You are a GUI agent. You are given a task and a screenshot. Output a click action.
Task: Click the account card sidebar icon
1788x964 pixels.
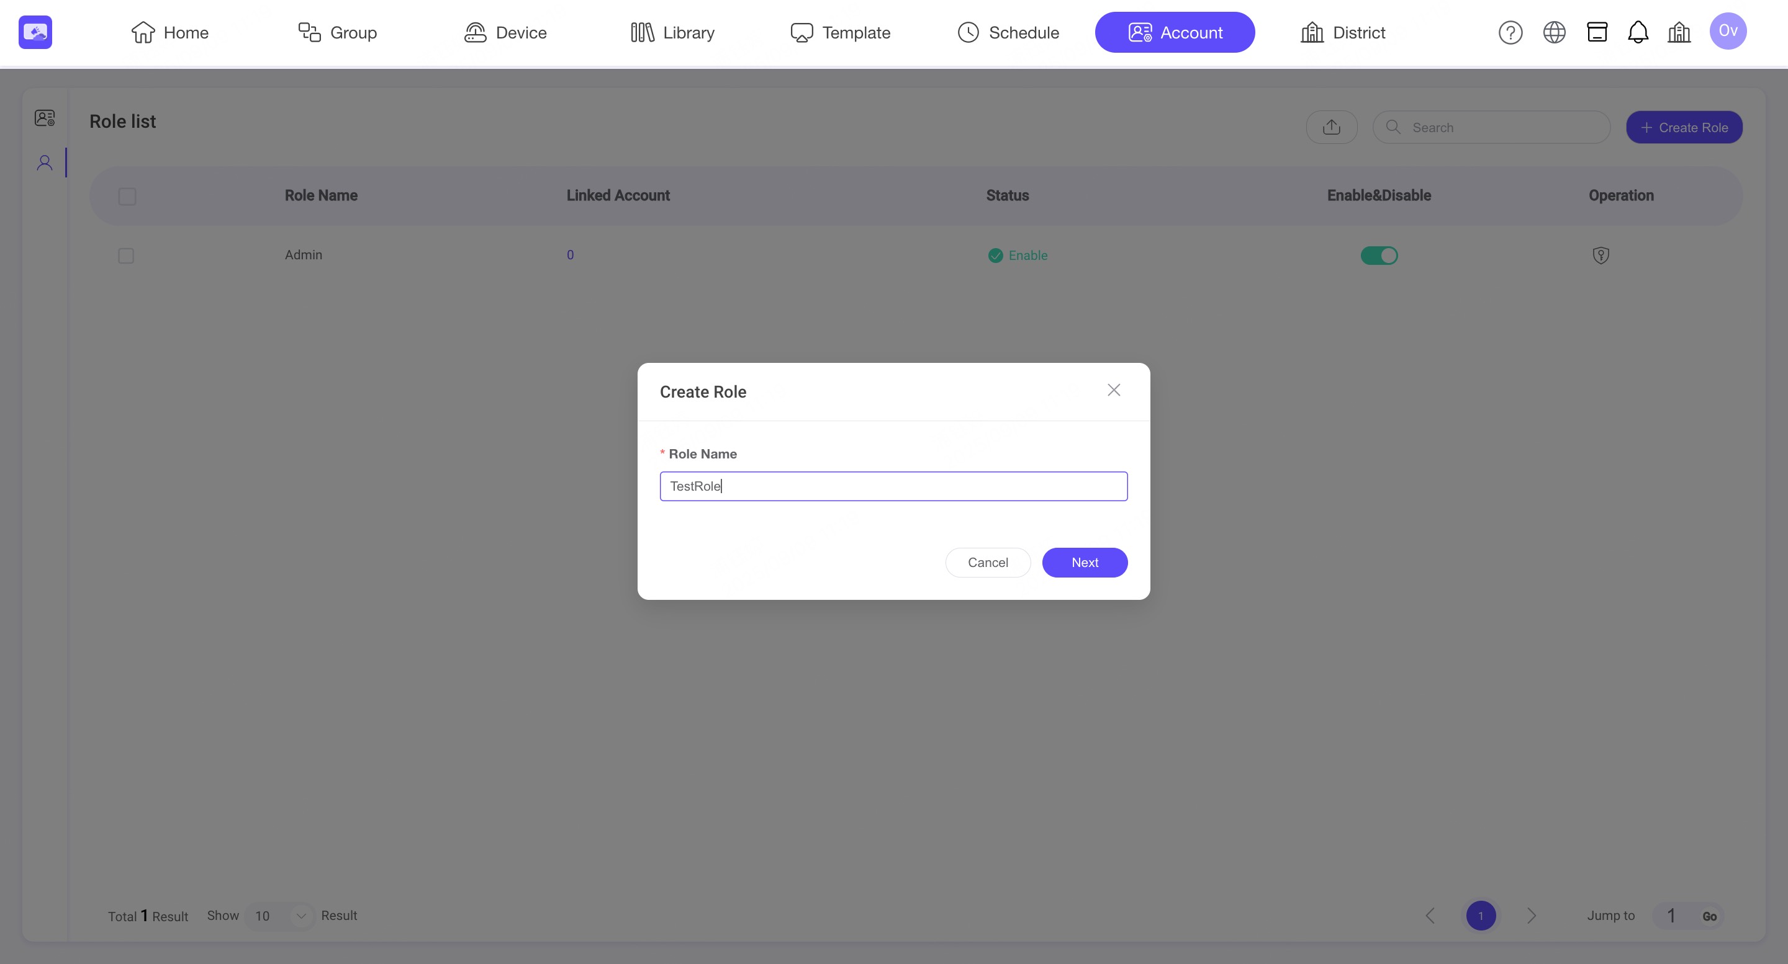[x=45, y=118]
